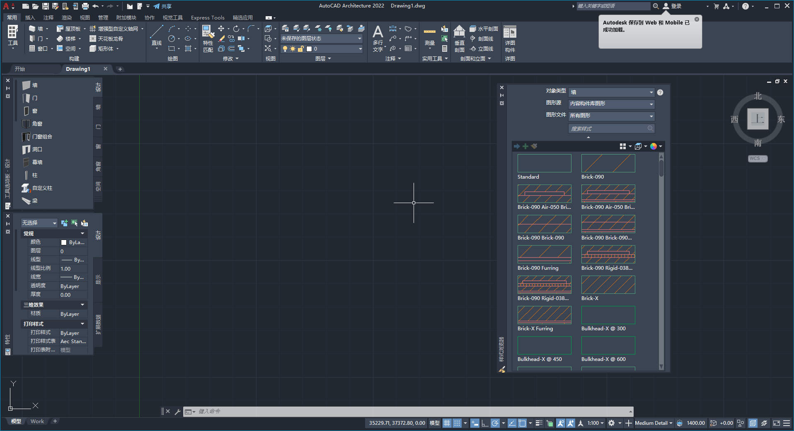The image size is (794, 431).
Task: Open the 对象类型 dropdown showing 墙
Action: point(612,92)
